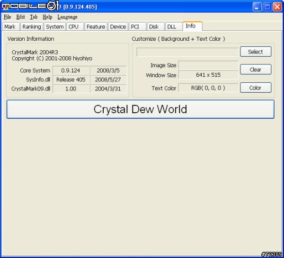284x258 pixels.
Task: Click the Clear button
Action: tap(256, 70)
